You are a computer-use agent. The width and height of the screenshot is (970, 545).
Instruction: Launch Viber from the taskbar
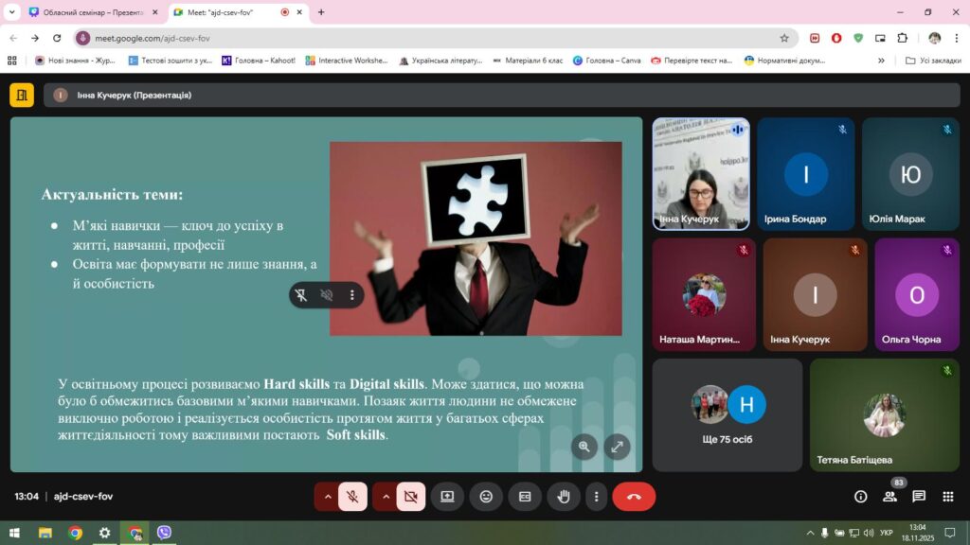(164, 532)
